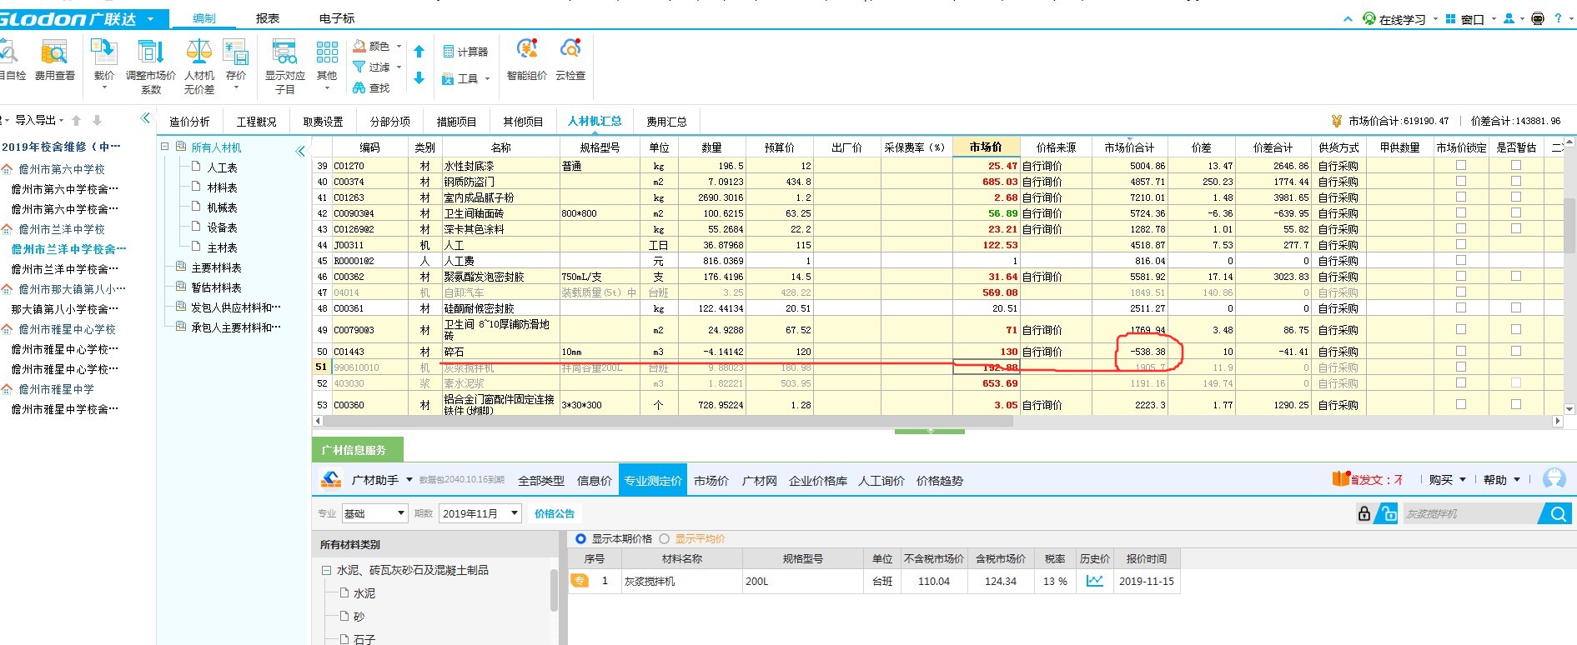Toggle 市场价锁定 checkbox for 碎石 row
The width and height of the screenshot is (1577, 645).
pyautogui.click(x=1461, y=351)
